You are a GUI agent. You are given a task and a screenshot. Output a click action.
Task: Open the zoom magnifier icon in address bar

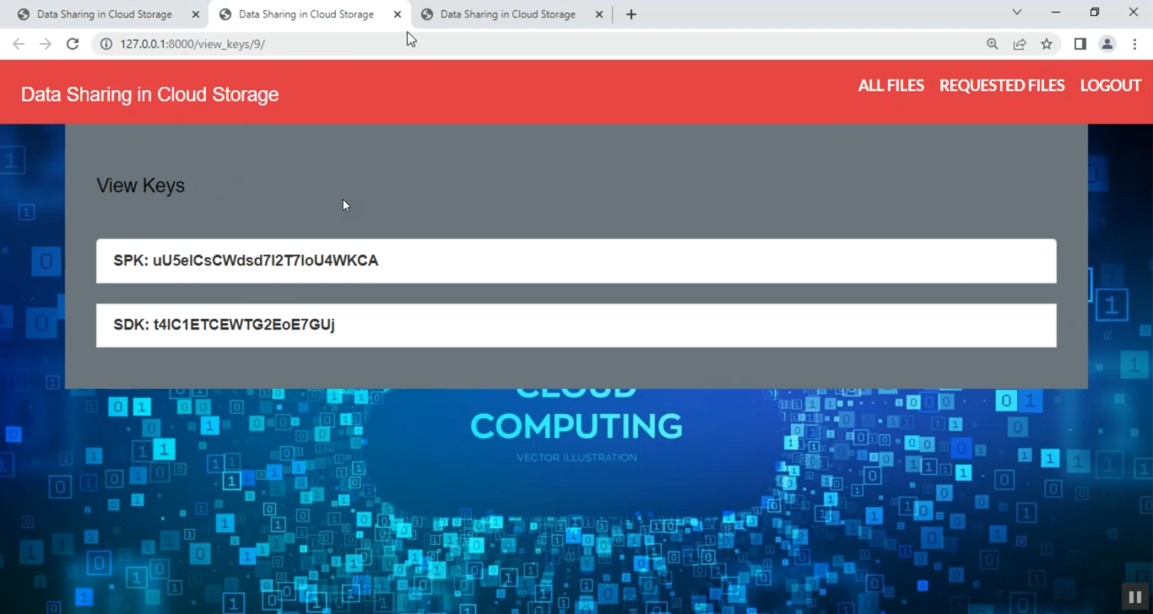[x=992, y=44]
